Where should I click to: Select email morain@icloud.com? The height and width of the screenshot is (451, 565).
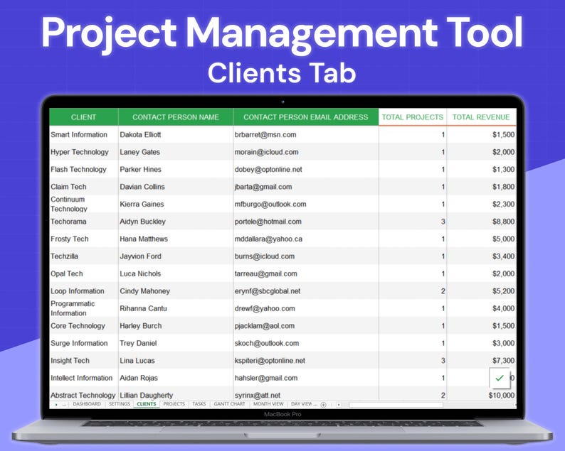266,152
